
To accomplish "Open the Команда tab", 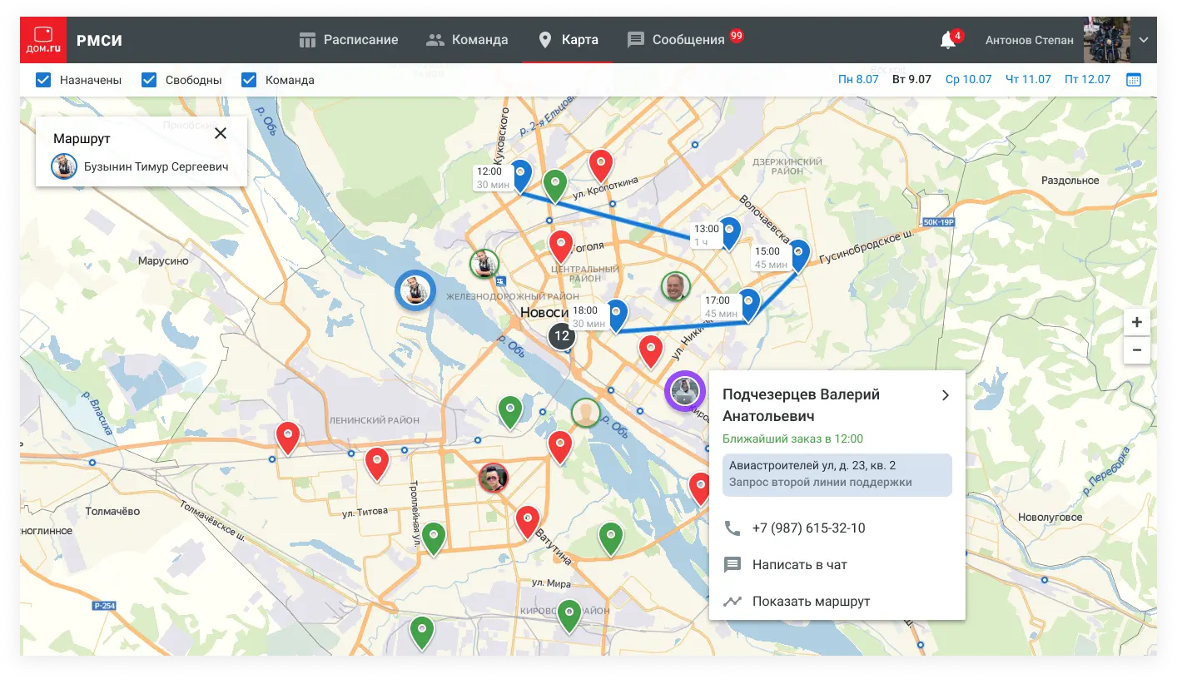I will coord(467,39).
